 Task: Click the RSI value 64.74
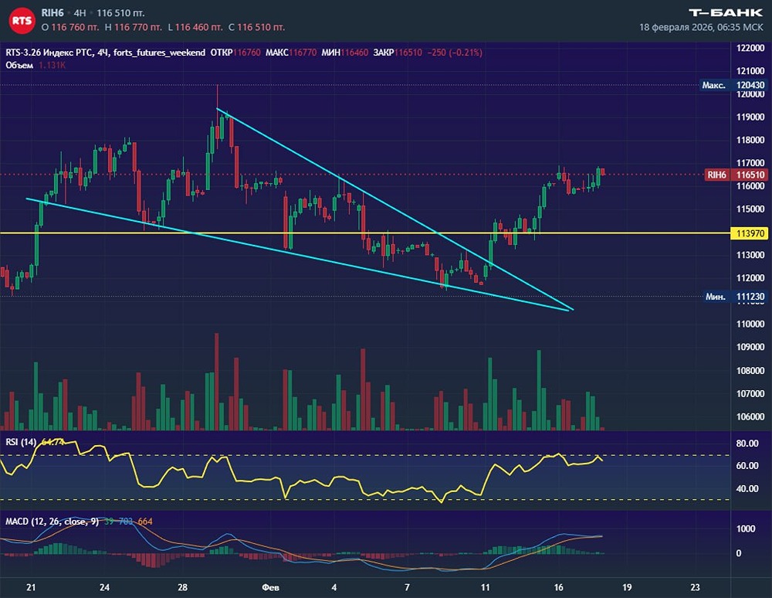(52, 442)
